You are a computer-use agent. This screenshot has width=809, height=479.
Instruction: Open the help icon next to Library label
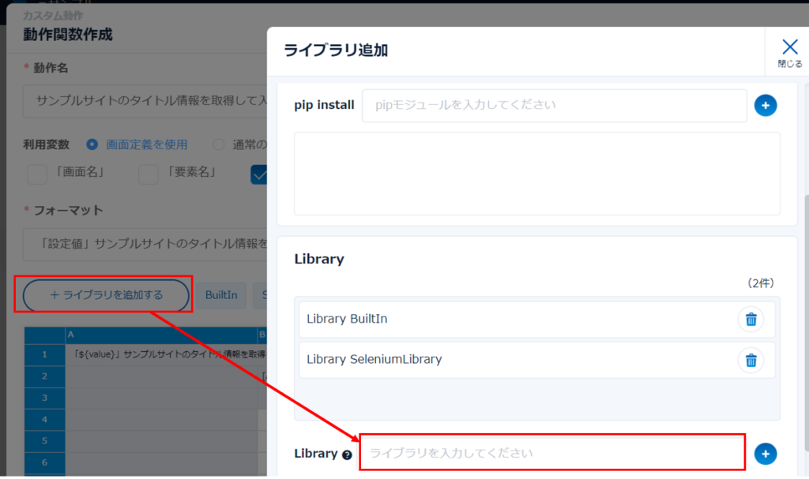click(x=347, y=455)
